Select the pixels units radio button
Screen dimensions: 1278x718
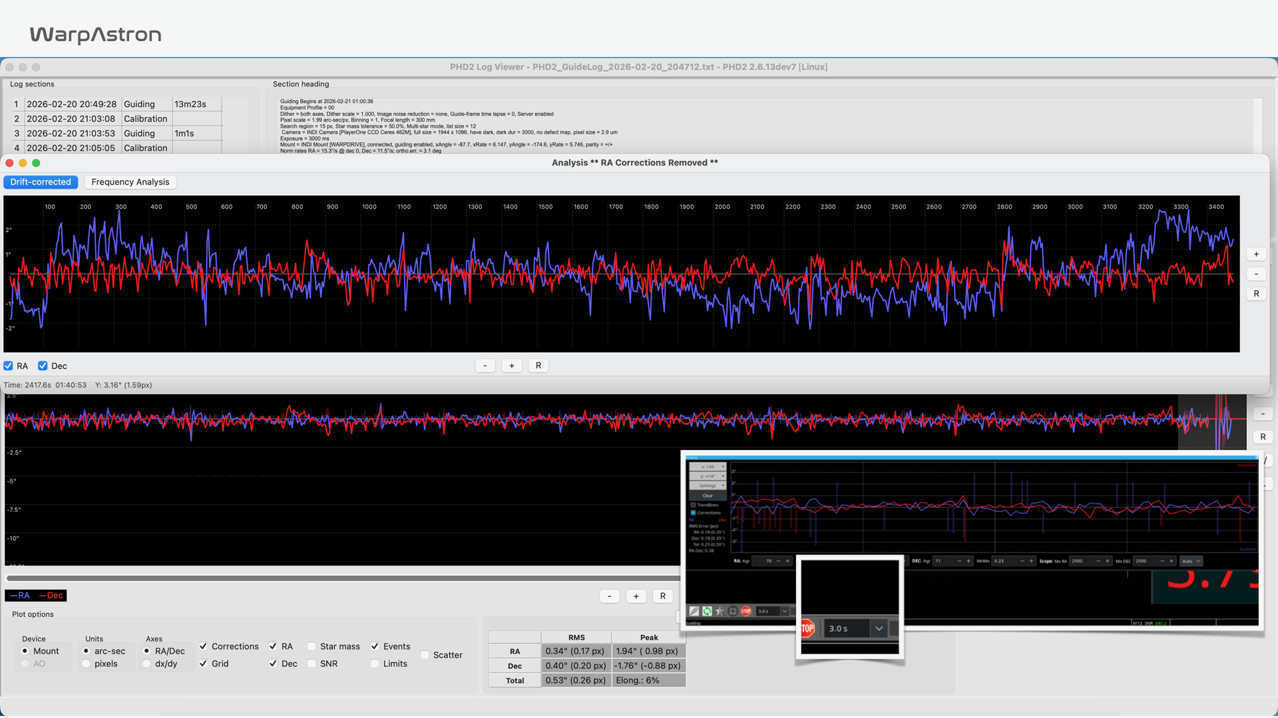coord(87,663)
